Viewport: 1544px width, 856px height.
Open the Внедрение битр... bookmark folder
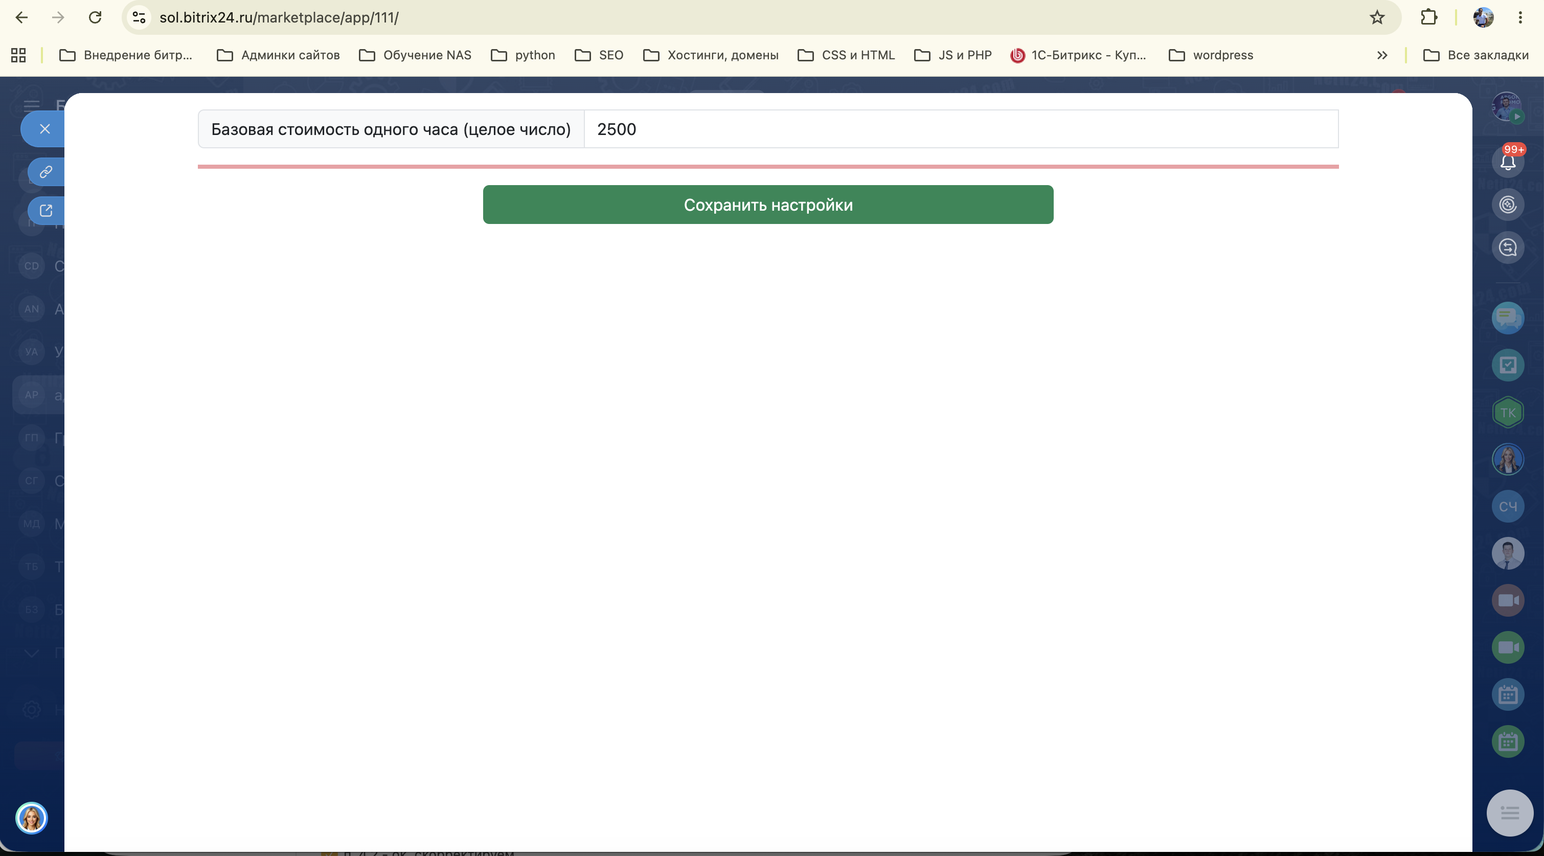[x=126, y=55]
